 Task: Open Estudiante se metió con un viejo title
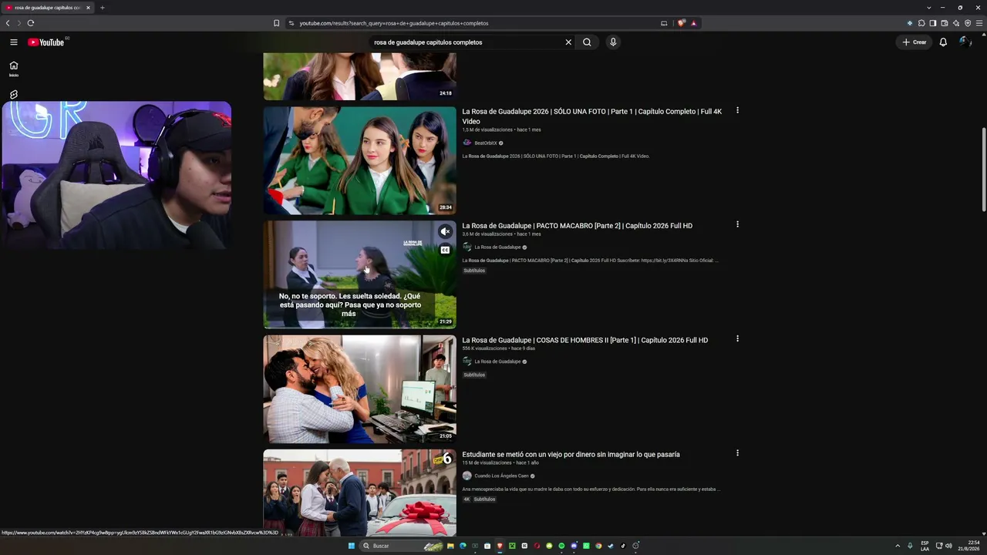[x=571, y=454]
